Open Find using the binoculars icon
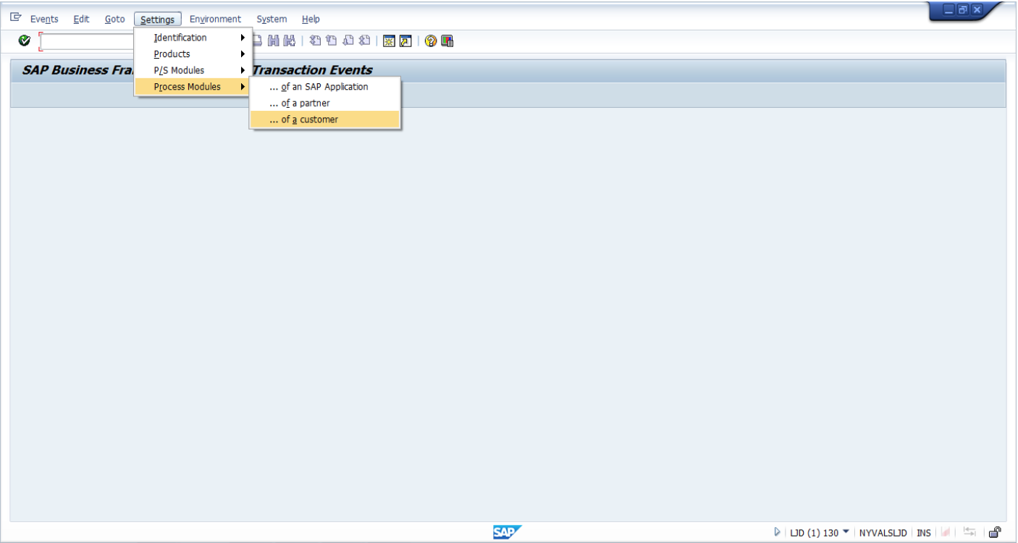Screen dimensions: 1018x543 [x=273, y=41]
